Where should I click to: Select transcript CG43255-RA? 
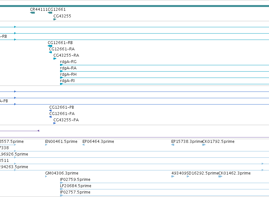[66, 55]
